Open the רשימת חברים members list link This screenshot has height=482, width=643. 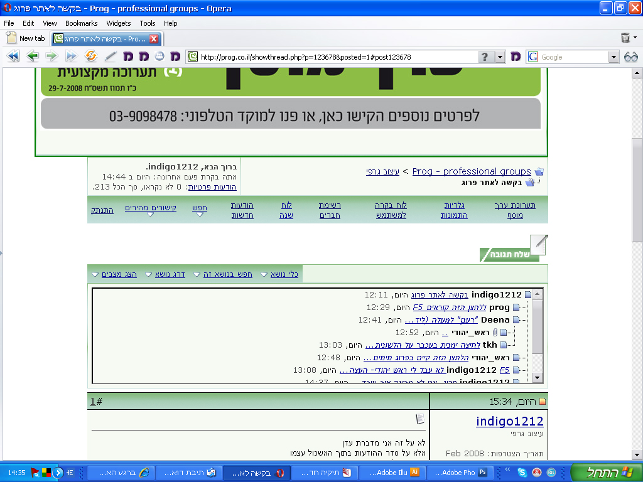(330, 210)
